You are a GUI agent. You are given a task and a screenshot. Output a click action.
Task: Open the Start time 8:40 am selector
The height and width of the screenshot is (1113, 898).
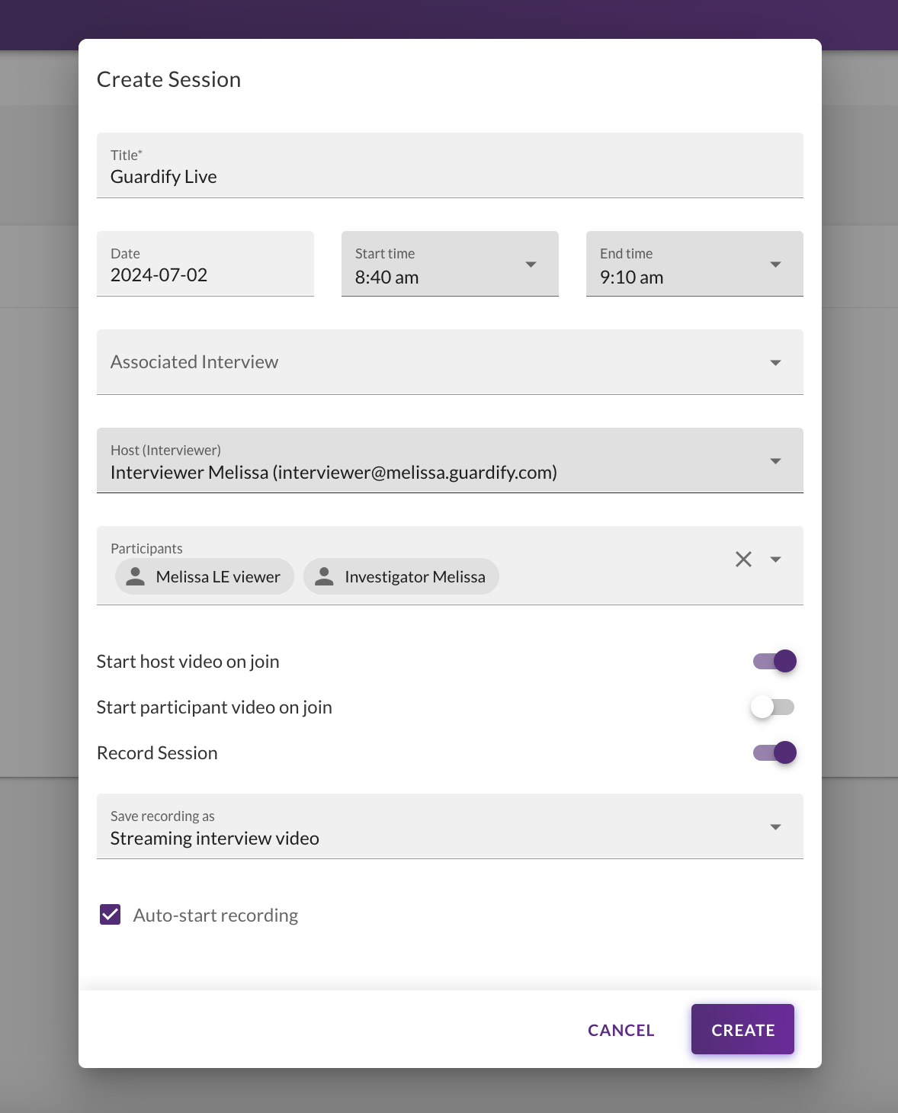[x=450, y=264]
